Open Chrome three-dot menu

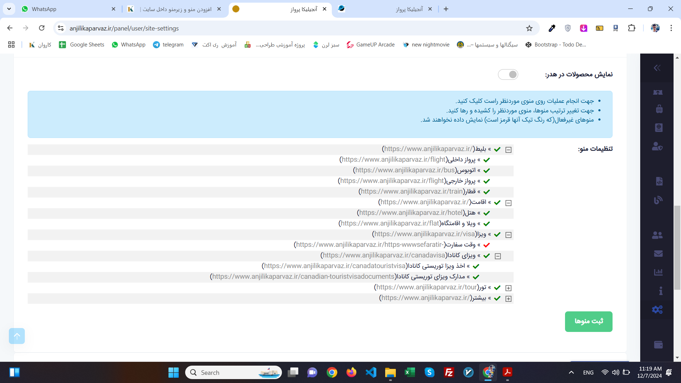[x=671, y=28]
